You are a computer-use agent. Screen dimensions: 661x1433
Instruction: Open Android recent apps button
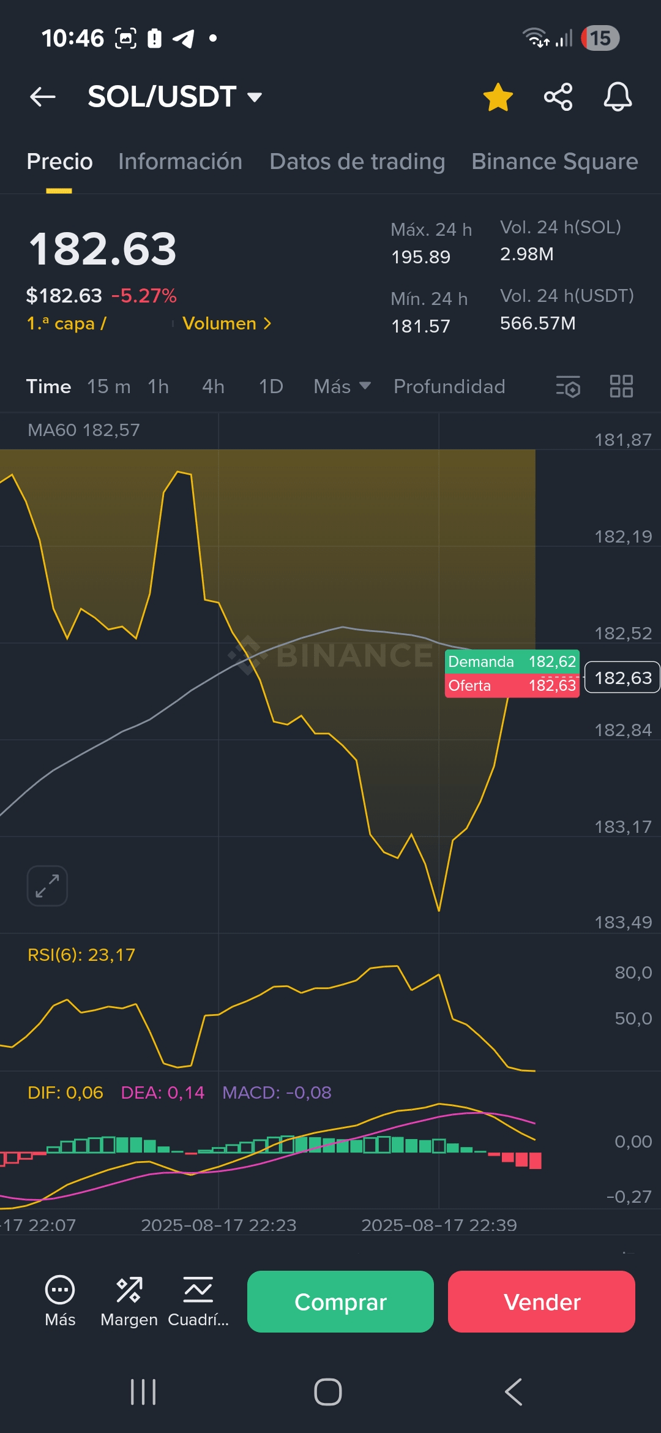click(x=143, y=1392)
